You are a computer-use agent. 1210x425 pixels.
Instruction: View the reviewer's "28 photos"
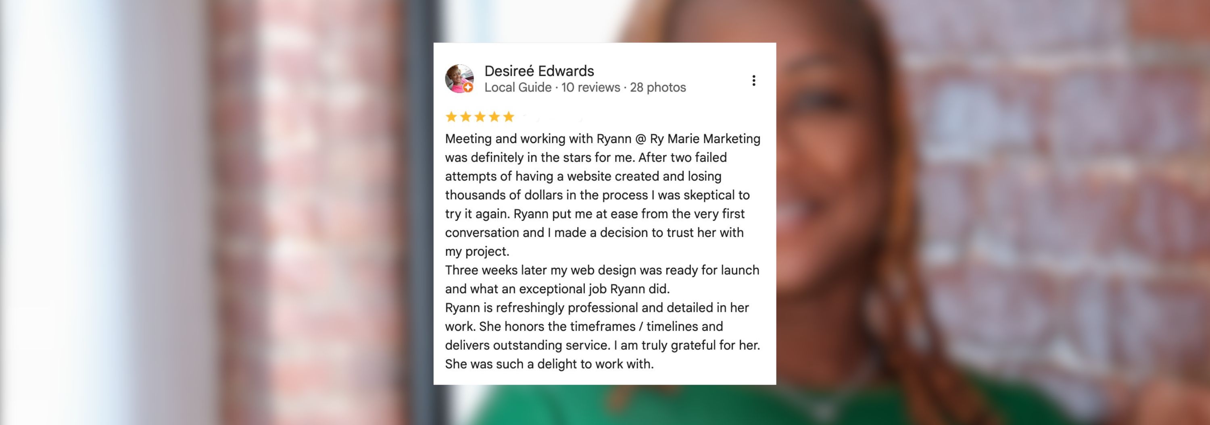click(x=657, y=88)
